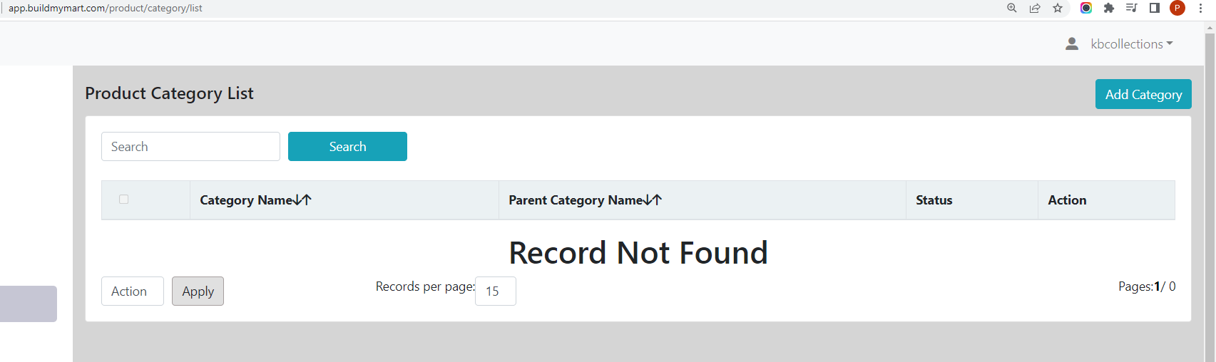Click the Add Category button
The width and height of the screenshot is (1216, 362).
coord(1143,94)
